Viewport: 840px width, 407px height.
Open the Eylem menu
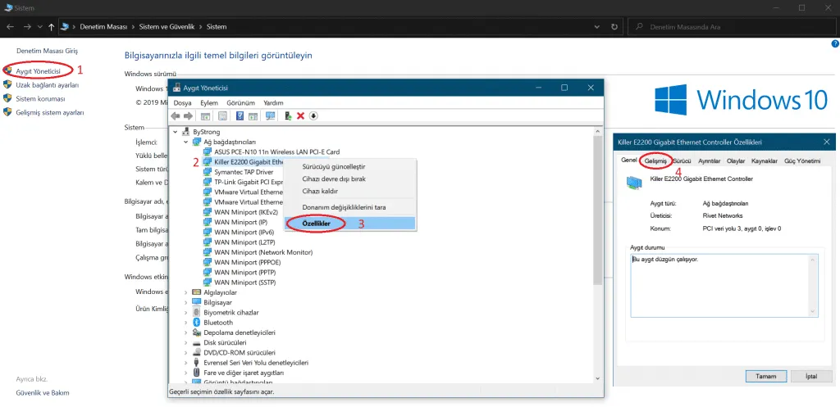[x=209, y=102]
